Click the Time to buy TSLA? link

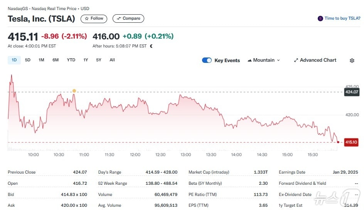[x=342, y=19]
